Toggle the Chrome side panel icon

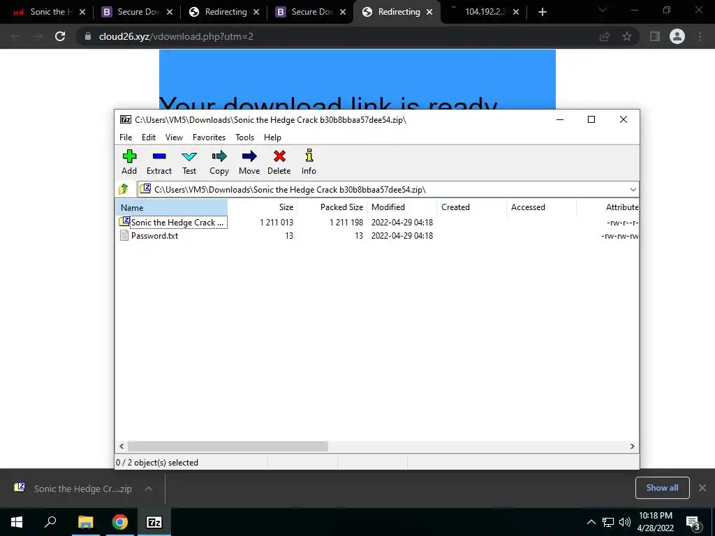pos(655,36)
